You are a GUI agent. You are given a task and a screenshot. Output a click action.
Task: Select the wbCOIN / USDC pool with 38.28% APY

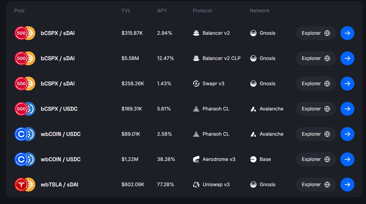click(x=61, y=159)
